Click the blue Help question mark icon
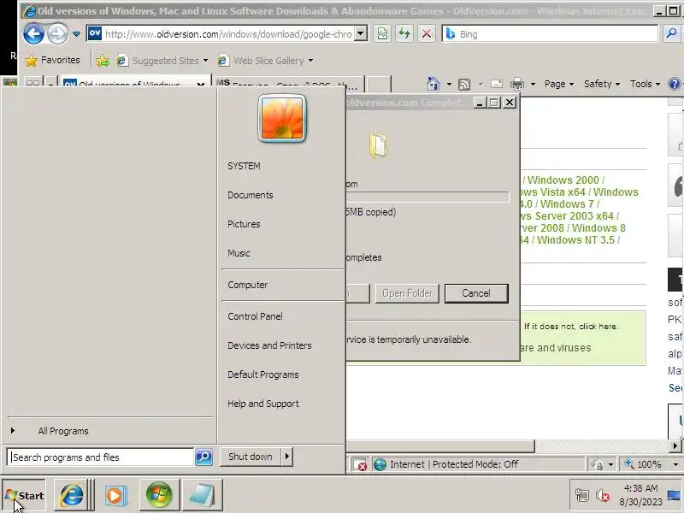 pos(675,84)
